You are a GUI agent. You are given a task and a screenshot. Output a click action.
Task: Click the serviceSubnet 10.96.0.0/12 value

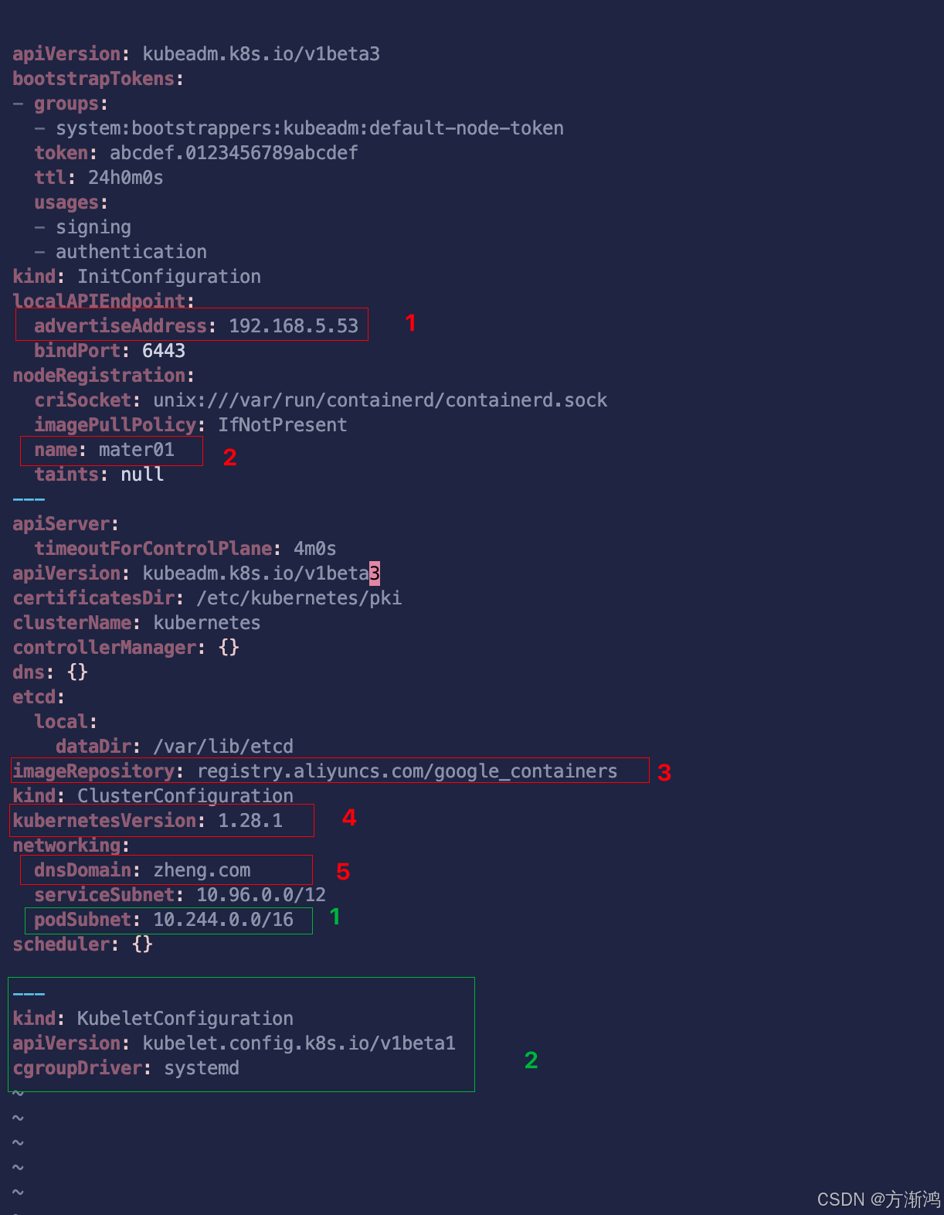(x=261, y=894)
